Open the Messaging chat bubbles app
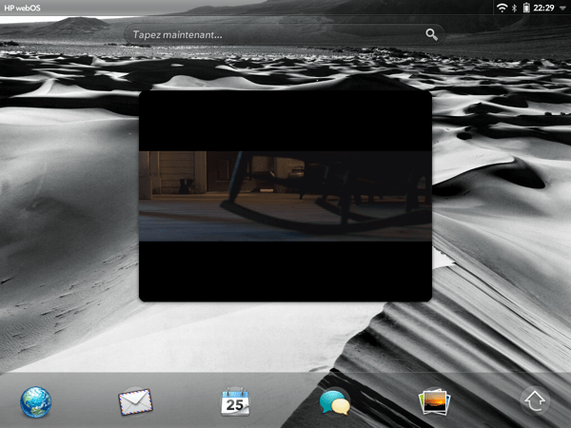Screen dimensions: 571x428 point(335,402)
